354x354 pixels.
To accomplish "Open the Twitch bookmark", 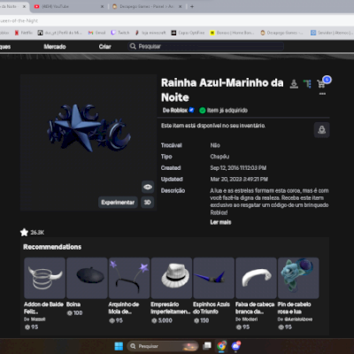I will (x=120, y=33).
